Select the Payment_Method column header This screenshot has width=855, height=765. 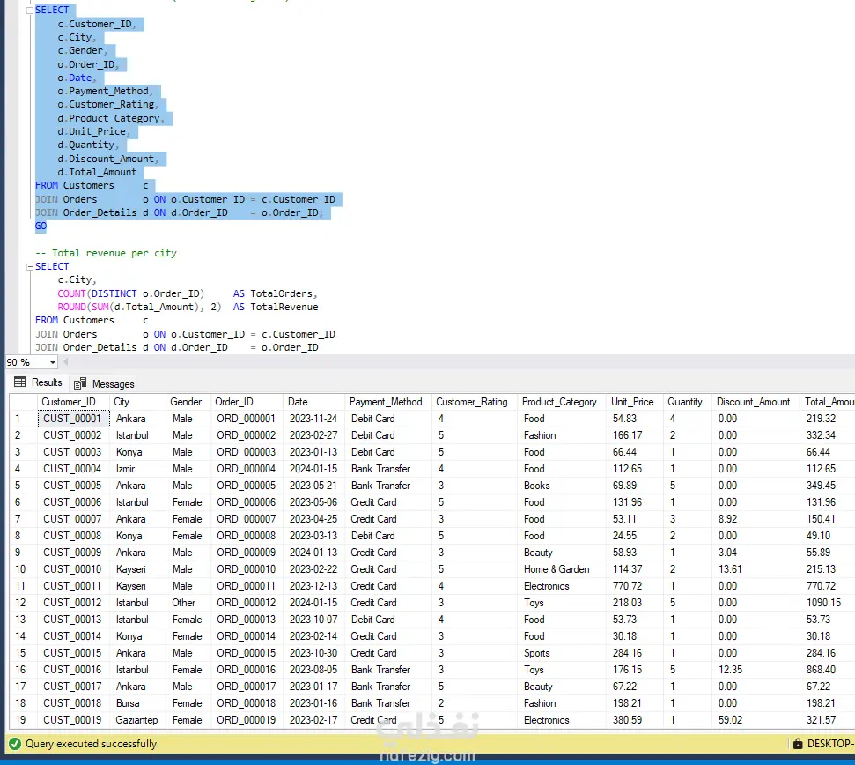pyautogui.click(x=388, y=402)
